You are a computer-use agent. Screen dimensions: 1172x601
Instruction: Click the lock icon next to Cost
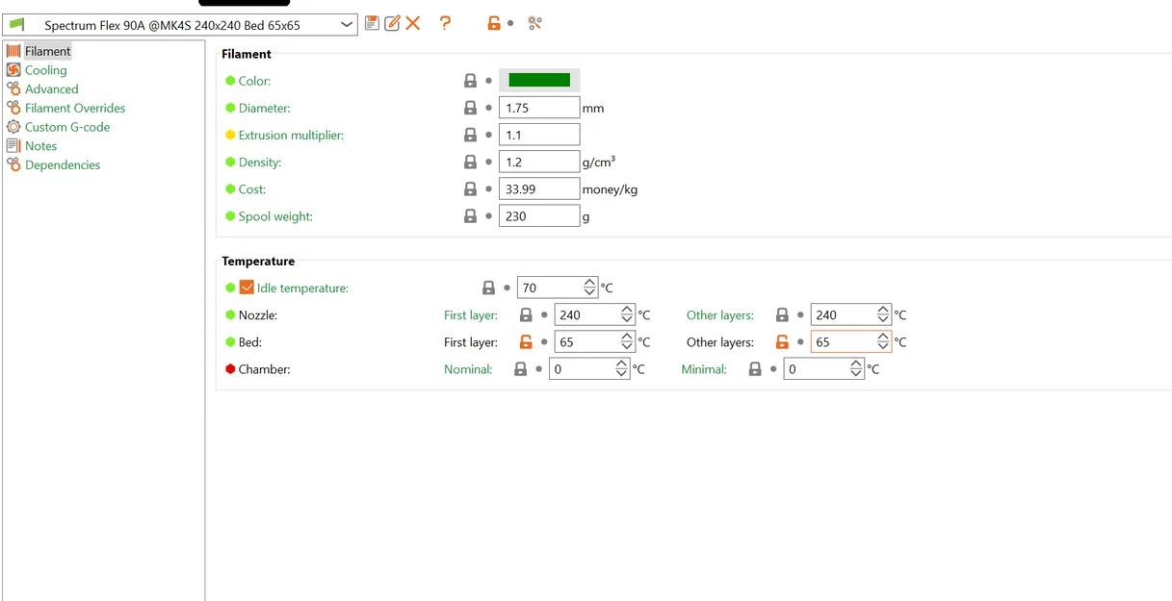coord(471,189)
